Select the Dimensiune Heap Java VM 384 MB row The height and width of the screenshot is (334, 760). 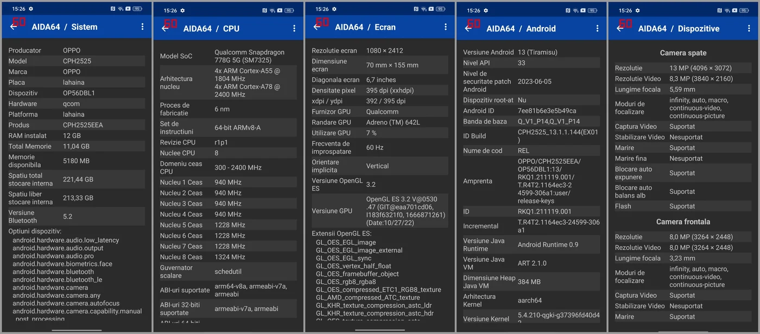click(531, 281)
